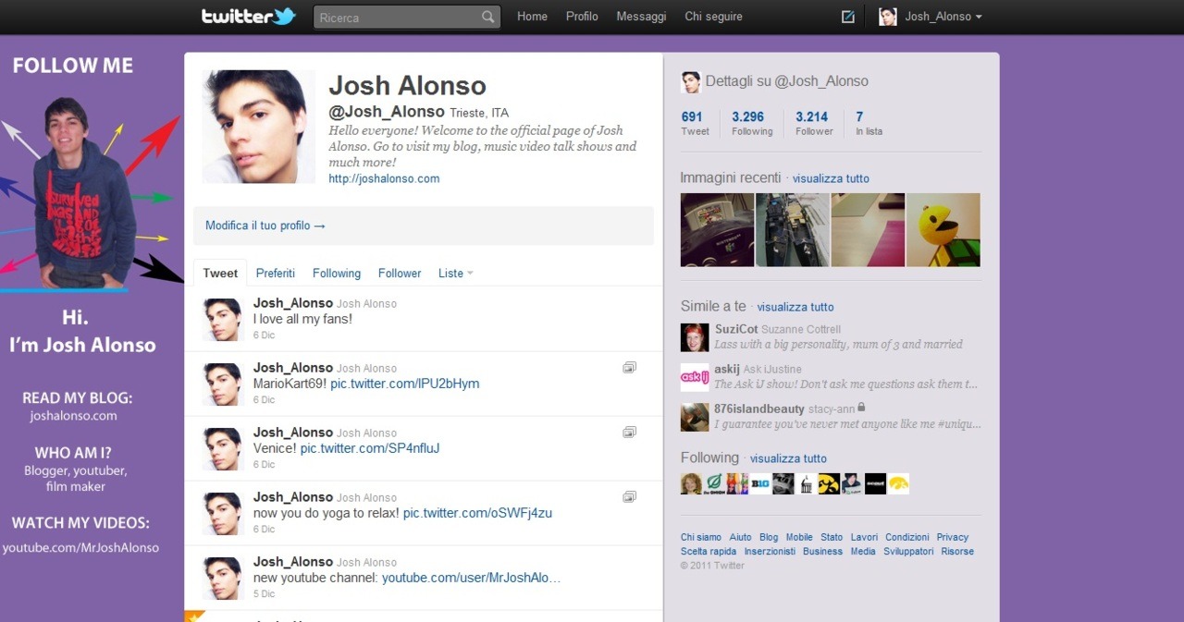Click the Josh_Alonso avatar in top bar
1184x622 pixels.
click(888, 17)
